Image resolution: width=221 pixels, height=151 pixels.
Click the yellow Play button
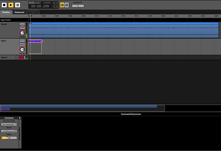(11, 5)
